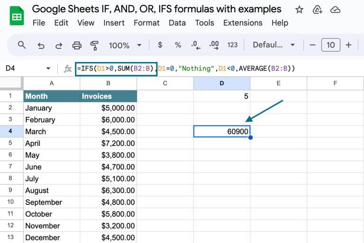Decrease font size with minus button
The width and height of the screenshot is (364, 243).
click(312, 45)
